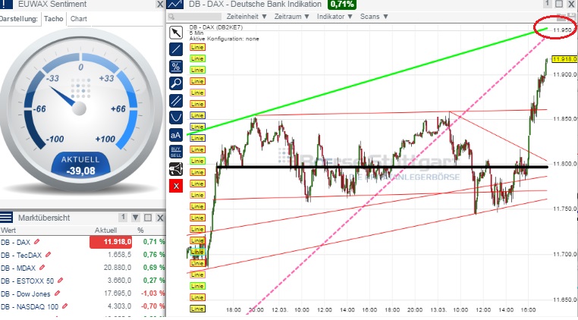Click the pencil icon next to DB - ESTOXX 50
The height and width of the screenshot is (320, 578).
tap(60, 281)
